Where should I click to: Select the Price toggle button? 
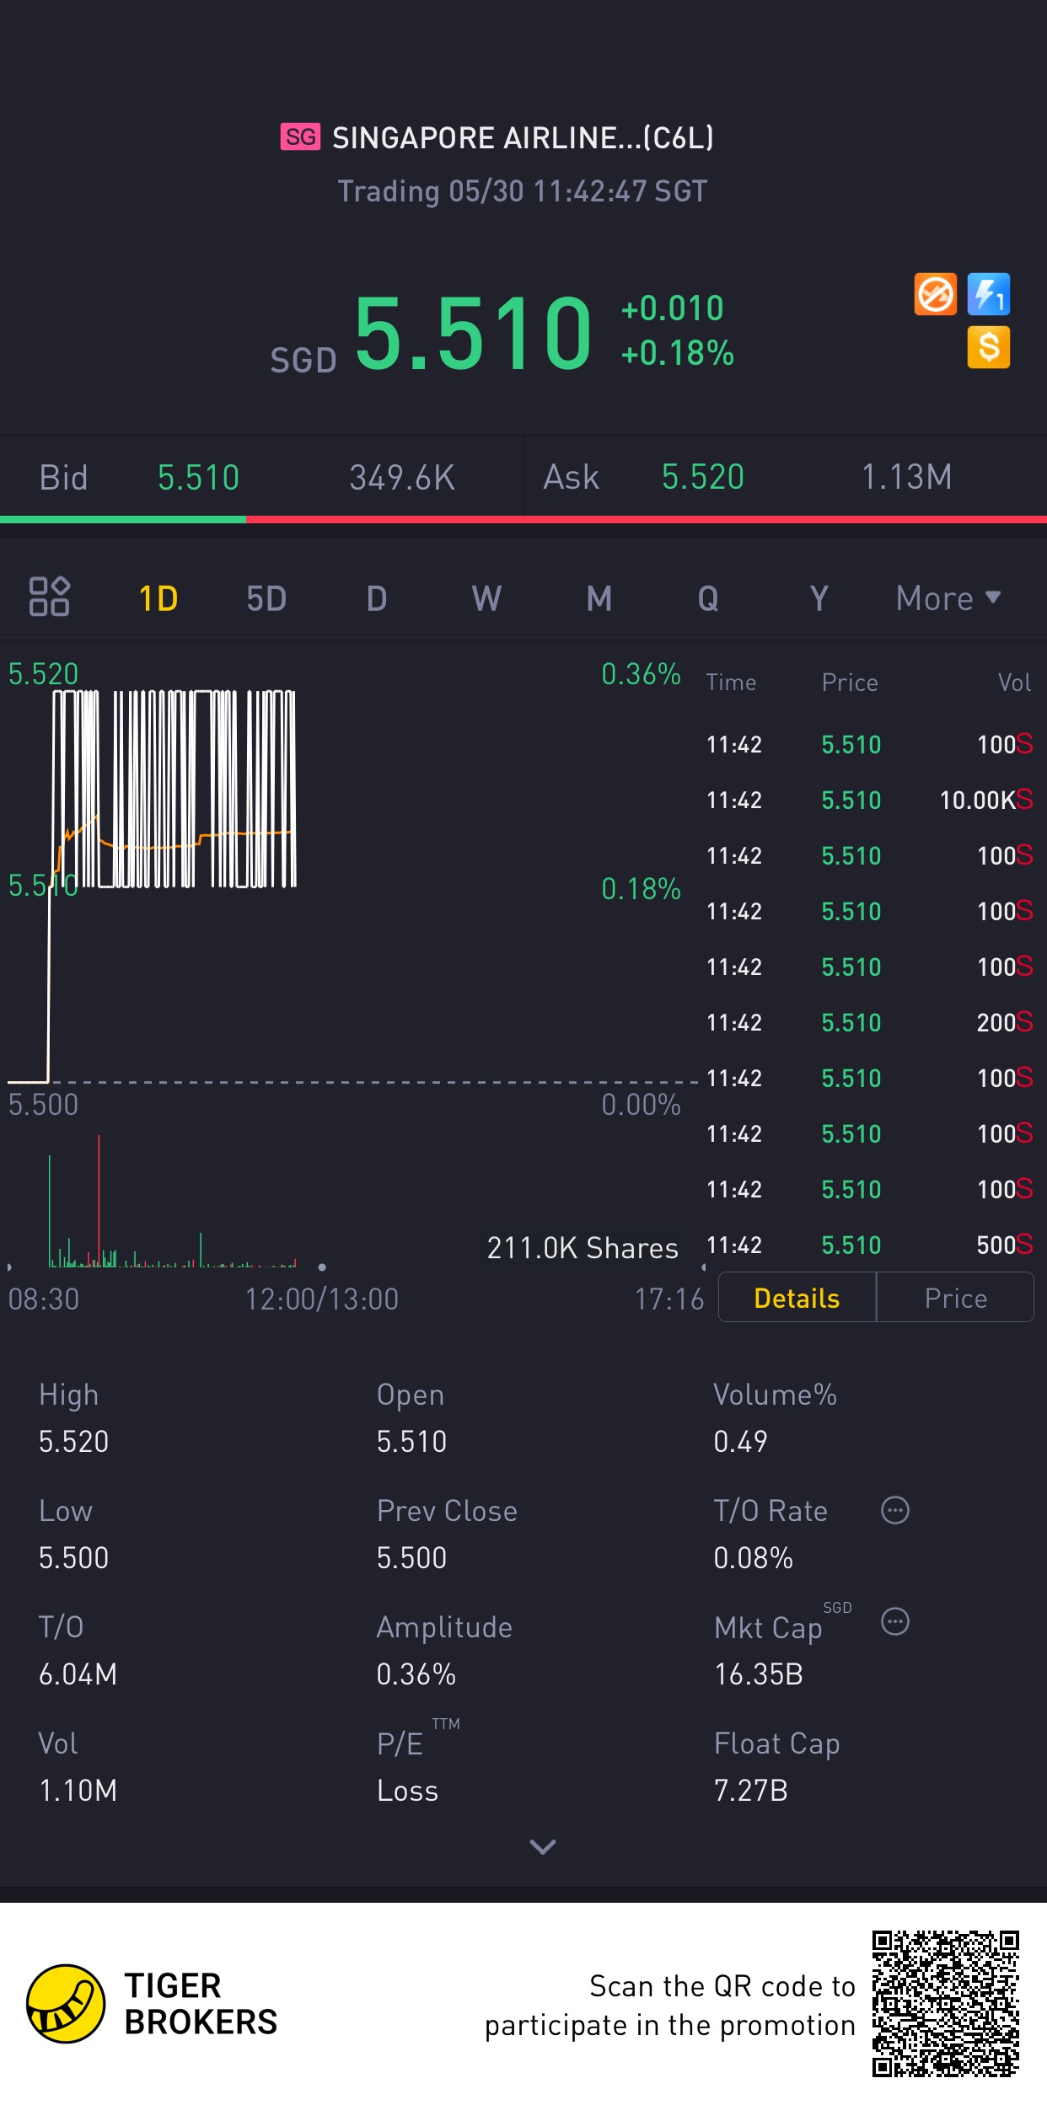point(955,1298)
